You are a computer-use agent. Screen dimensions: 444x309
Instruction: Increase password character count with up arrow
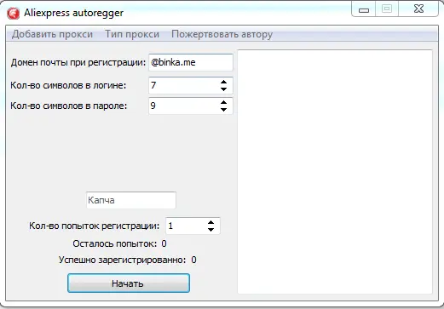coord(223,102)
